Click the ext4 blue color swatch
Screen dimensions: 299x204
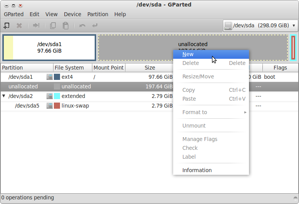click(x=57, y=77)
